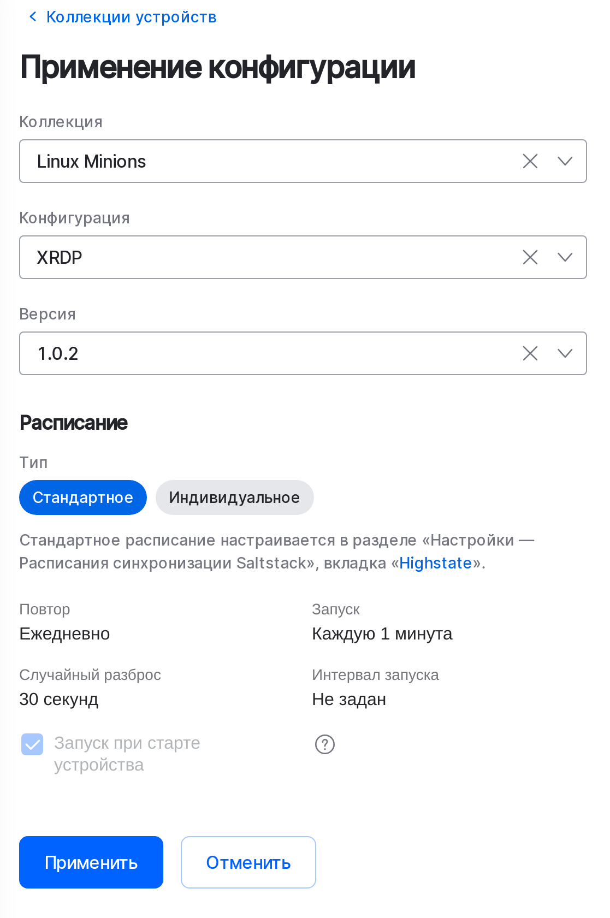Screen dimensions: 610x918
Task: Open the "Highstate" link
Action: coord(435,562)
